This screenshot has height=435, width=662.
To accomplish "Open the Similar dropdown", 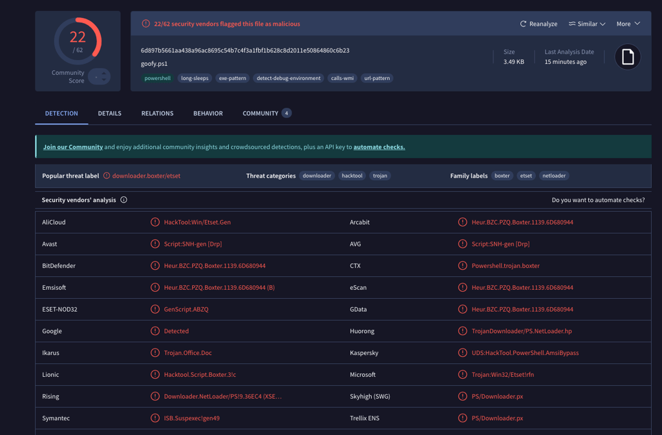I will pyautogui.click(x=587, y=24).
